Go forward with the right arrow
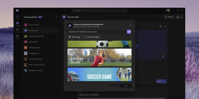 point(68,11)
